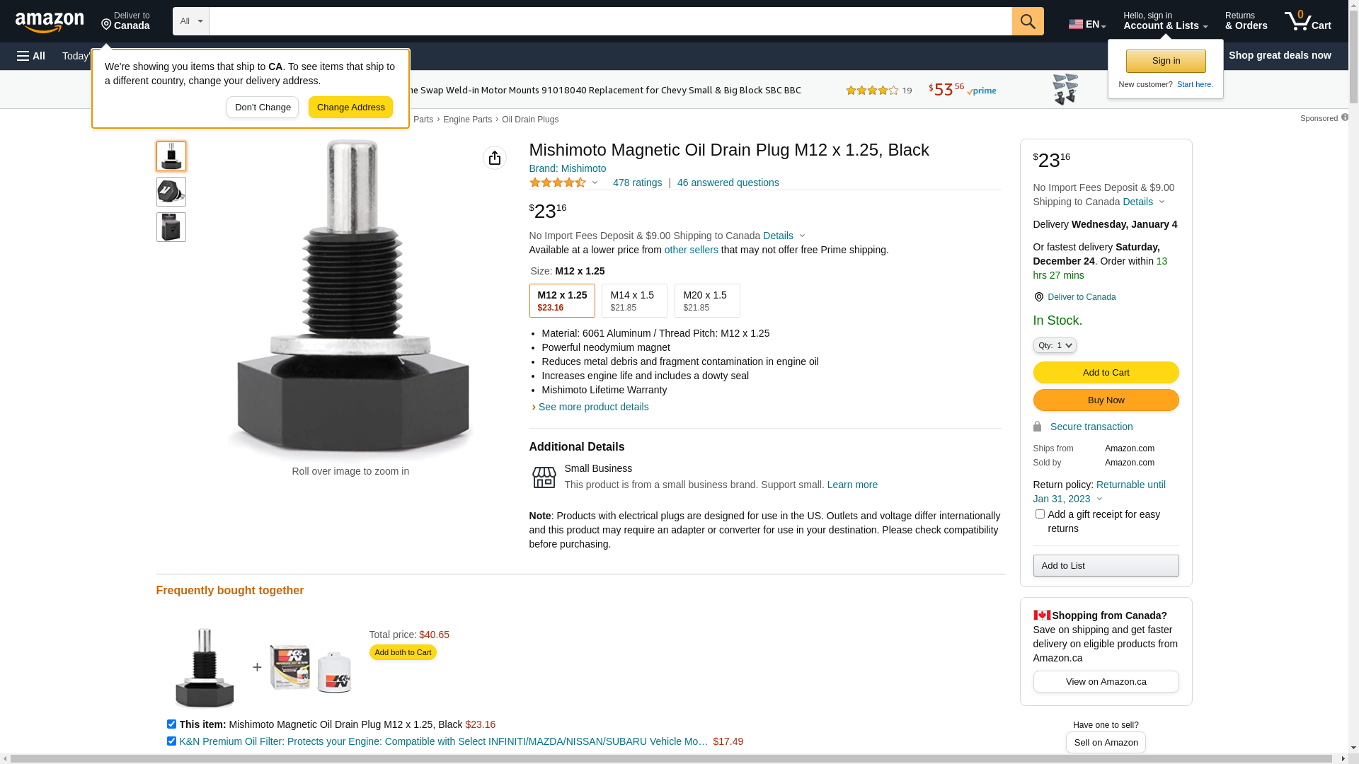1359x764 pixels.
Task: Expand the Add to List dropdown
Action: (x=1106, y=565)
